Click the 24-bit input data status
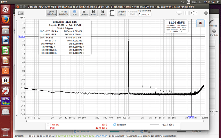The width and height of the screenshot is (221, 138). 117,136
